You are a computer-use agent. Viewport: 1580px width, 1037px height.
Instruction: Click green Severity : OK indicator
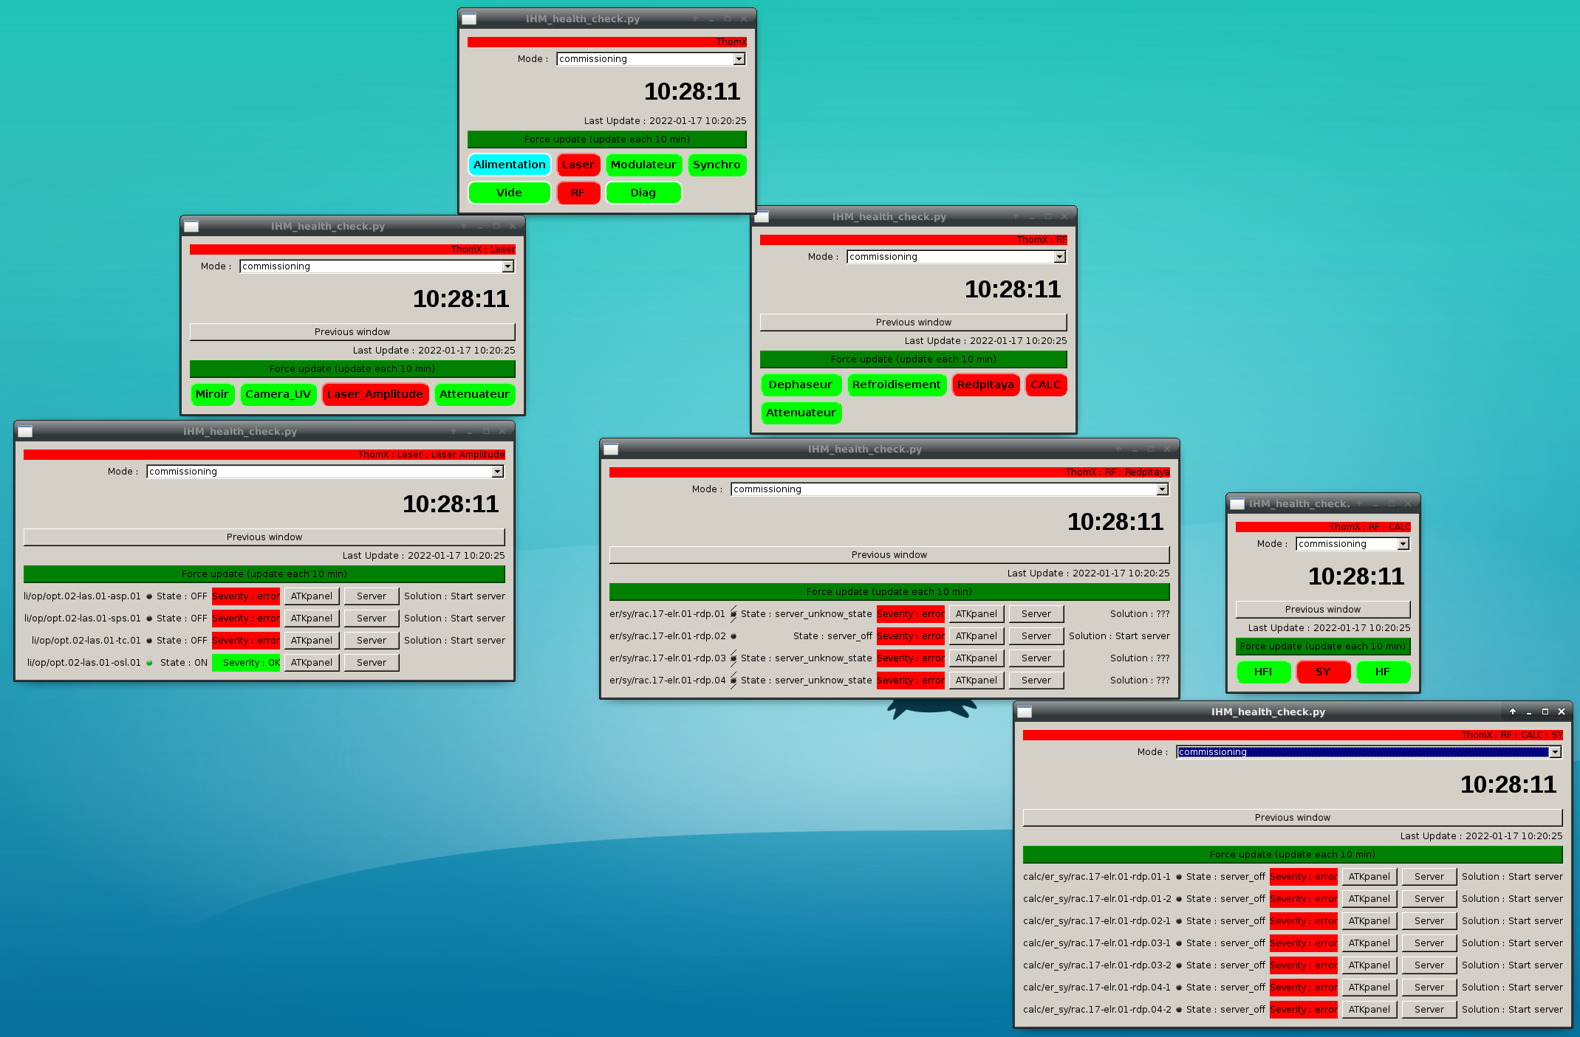click(x=247, y=663)
